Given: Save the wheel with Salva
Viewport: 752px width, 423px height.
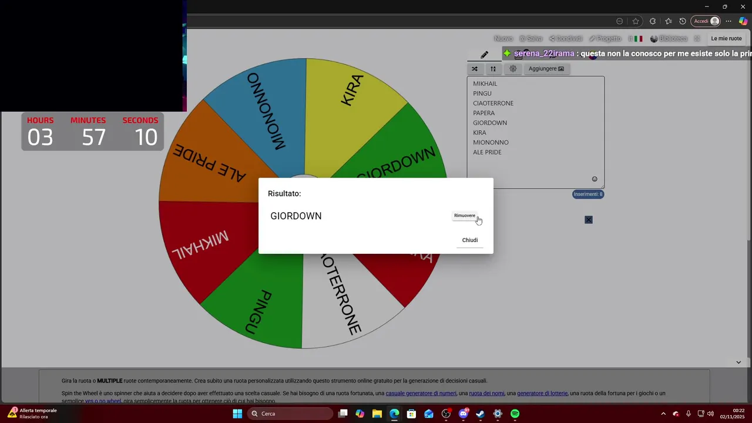Looking at the screenshot, I should pos(531,39).
